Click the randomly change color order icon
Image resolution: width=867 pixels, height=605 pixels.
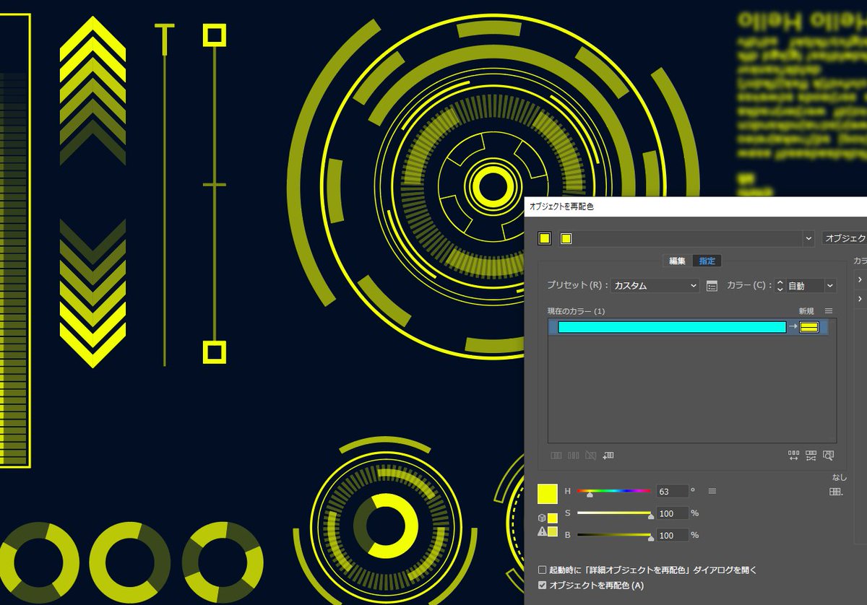793,456
